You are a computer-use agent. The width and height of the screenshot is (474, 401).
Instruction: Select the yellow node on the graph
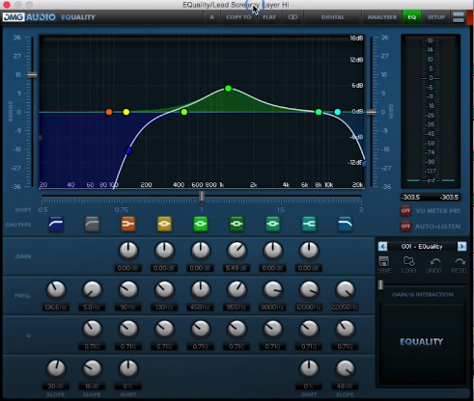126,112
